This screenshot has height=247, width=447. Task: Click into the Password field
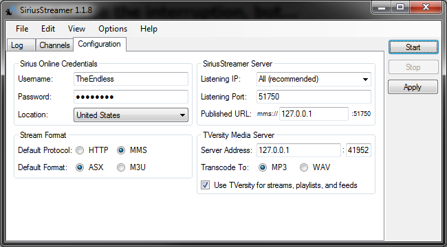[131, 97]
